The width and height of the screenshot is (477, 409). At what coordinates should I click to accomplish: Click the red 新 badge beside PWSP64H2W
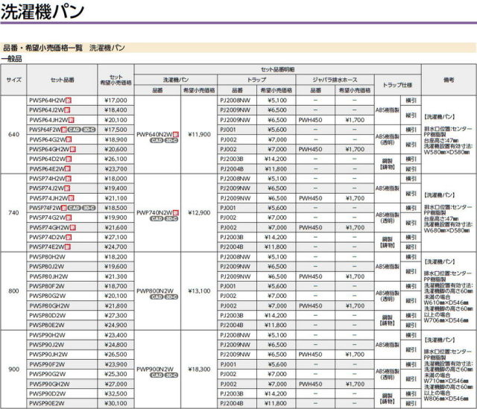point(69,101)
